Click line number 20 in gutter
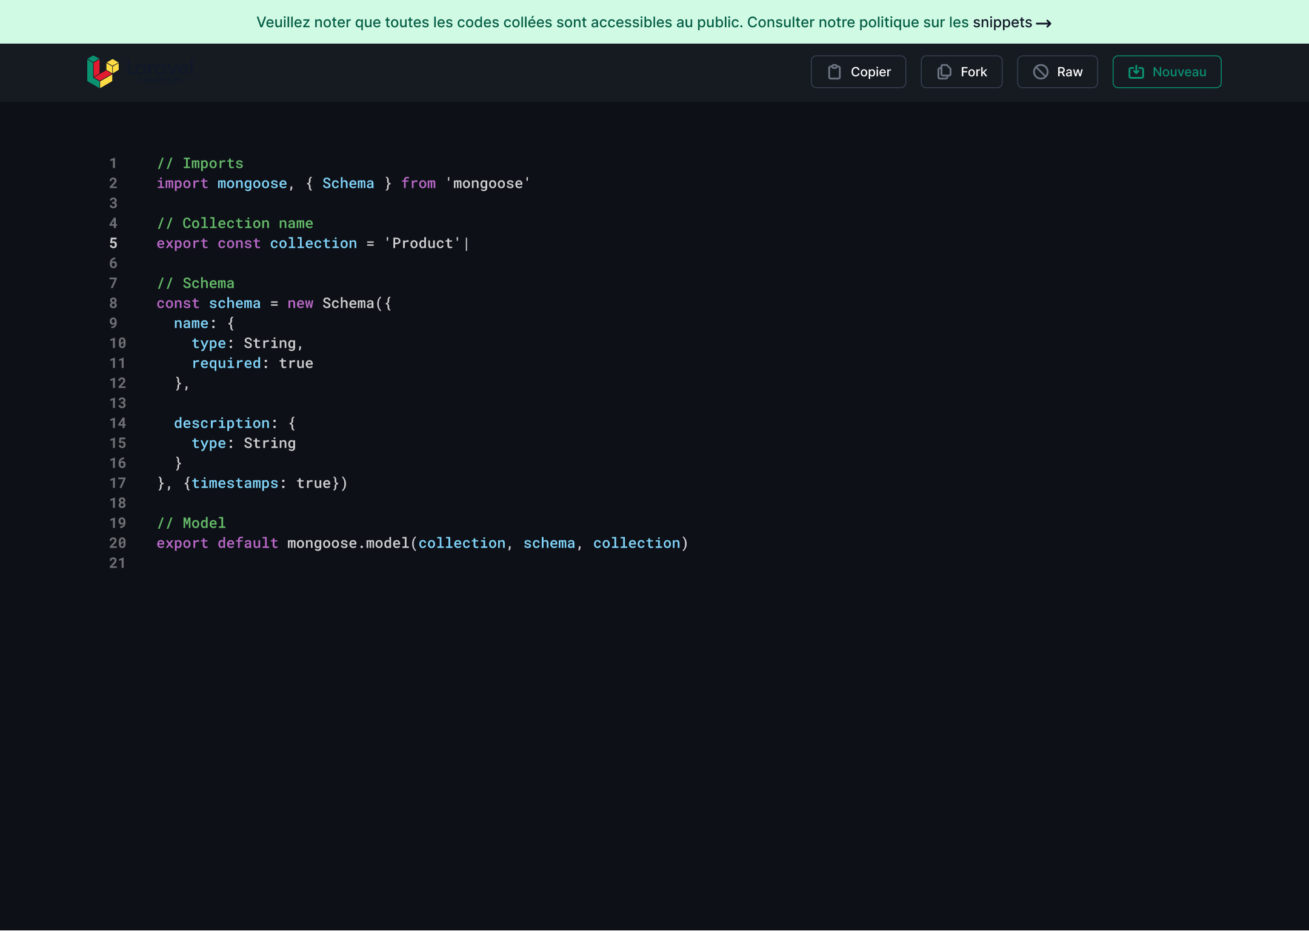 coord(118,543)
